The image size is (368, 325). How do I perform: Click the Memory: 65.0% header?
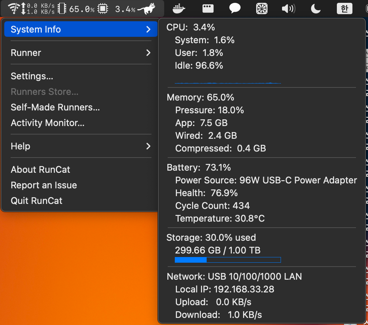[200, 97]
